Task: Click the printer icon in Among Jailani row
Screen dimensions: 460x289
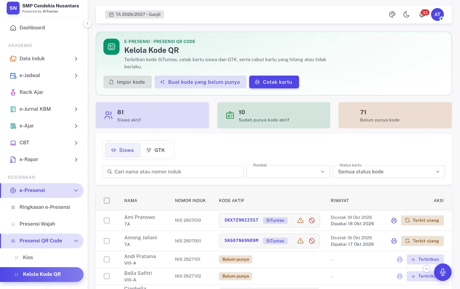Action: pyautogui.click(x=394, y=241)
